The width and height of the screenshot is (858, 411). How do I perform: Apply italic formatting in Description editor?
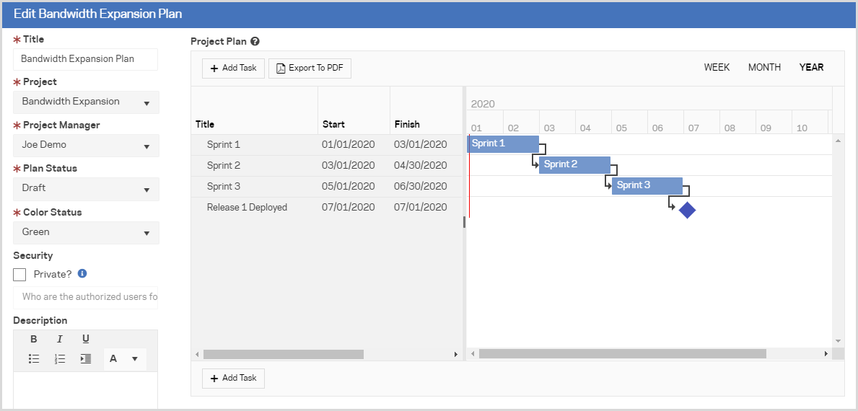60,339
